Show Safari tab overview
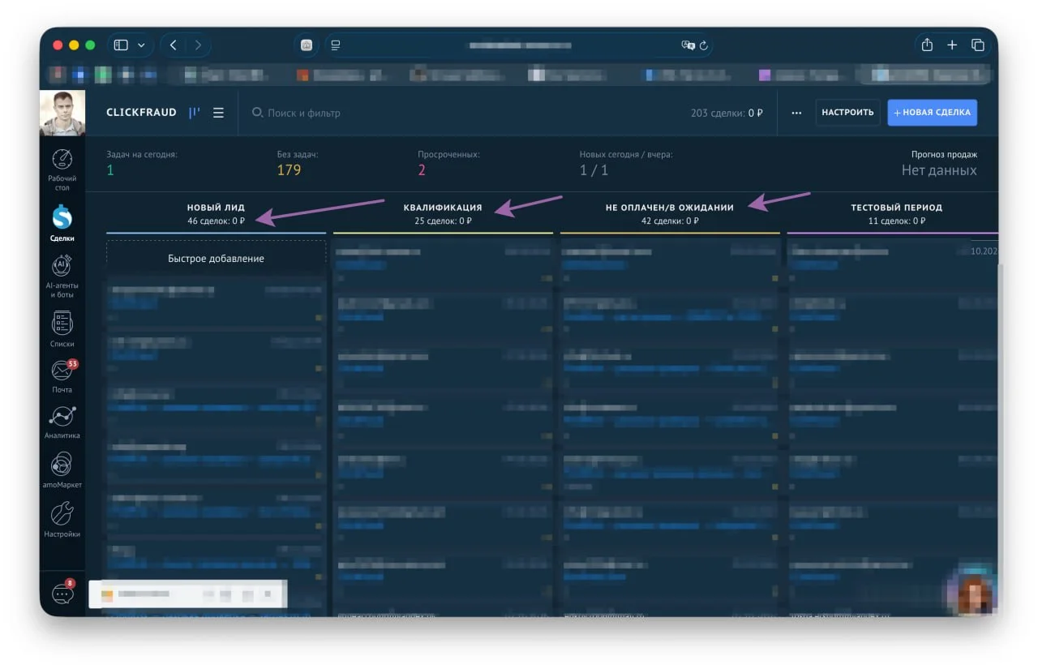This screenshot has width=1038, height=669. click(x=978, y=45)
